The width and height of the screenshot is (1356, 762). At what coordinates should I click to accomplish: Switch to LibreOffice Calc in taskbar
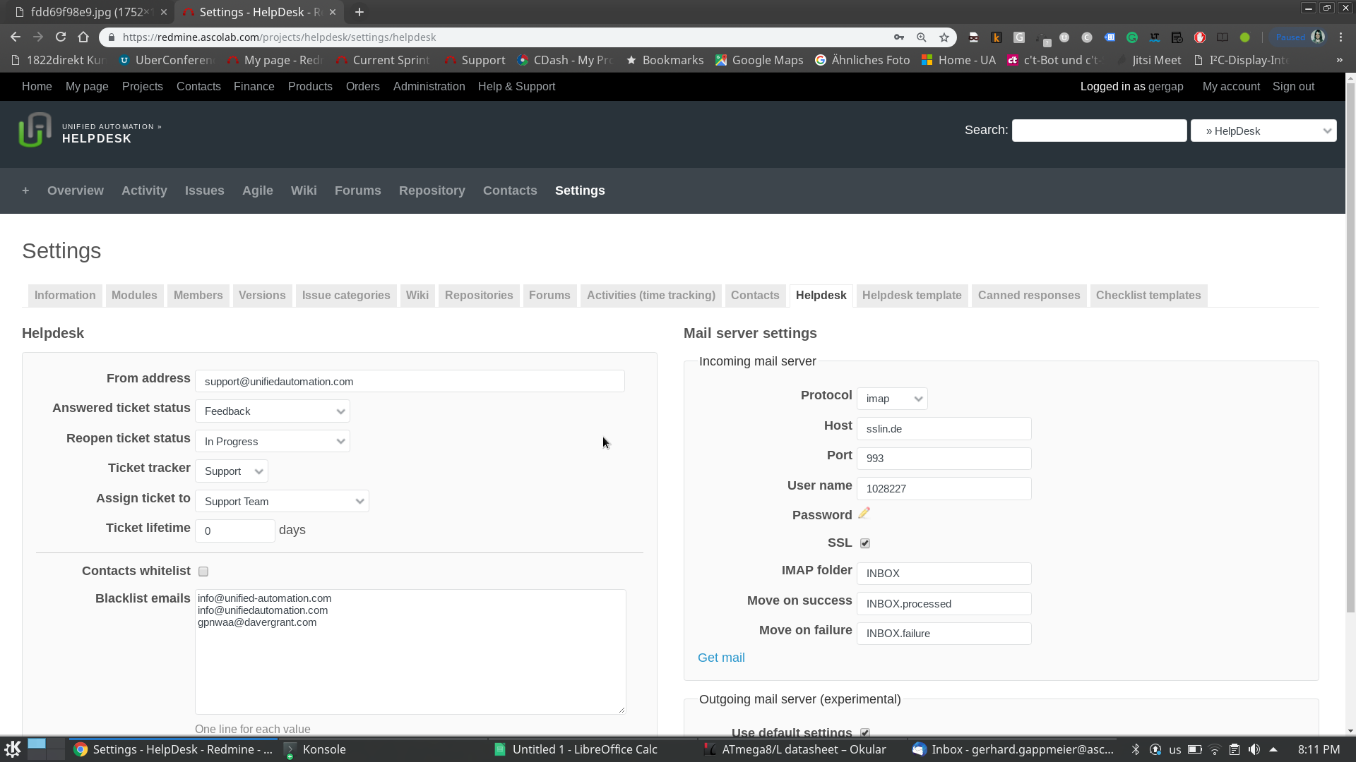585,749
